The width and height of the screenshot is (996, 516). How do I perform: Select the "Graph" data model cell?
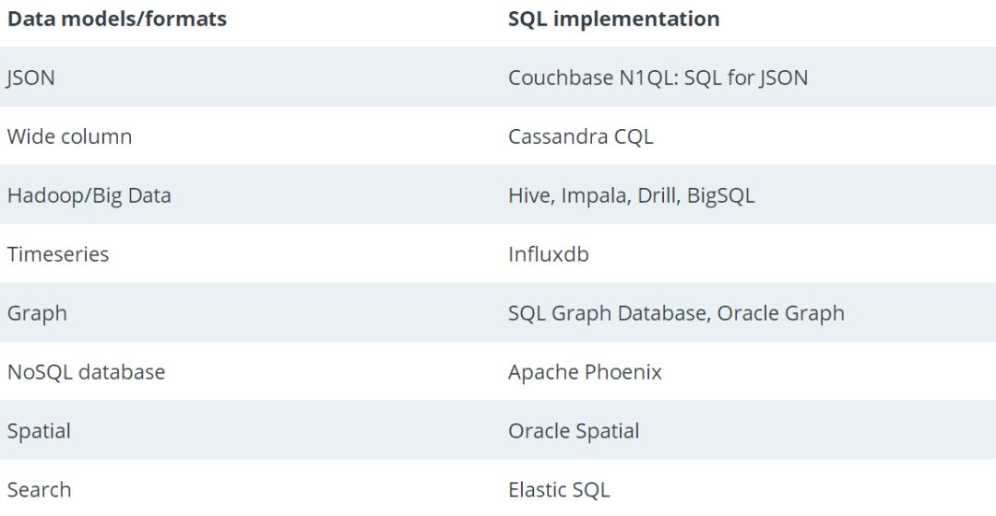pos(37,313)
